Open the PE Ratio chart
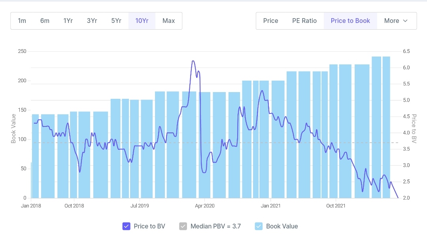Image resolution: width=427 pixels, height=249 pixels. click(x=304, y=21)
